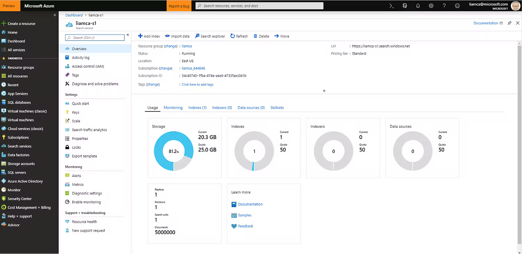
Task: Delete the search service
Action: pos(261,36)
